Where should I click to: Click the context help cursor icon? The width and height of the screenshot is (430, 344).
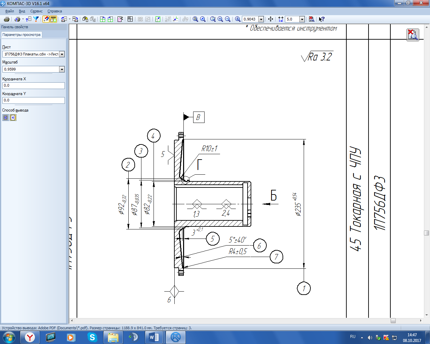pos(322,19)
